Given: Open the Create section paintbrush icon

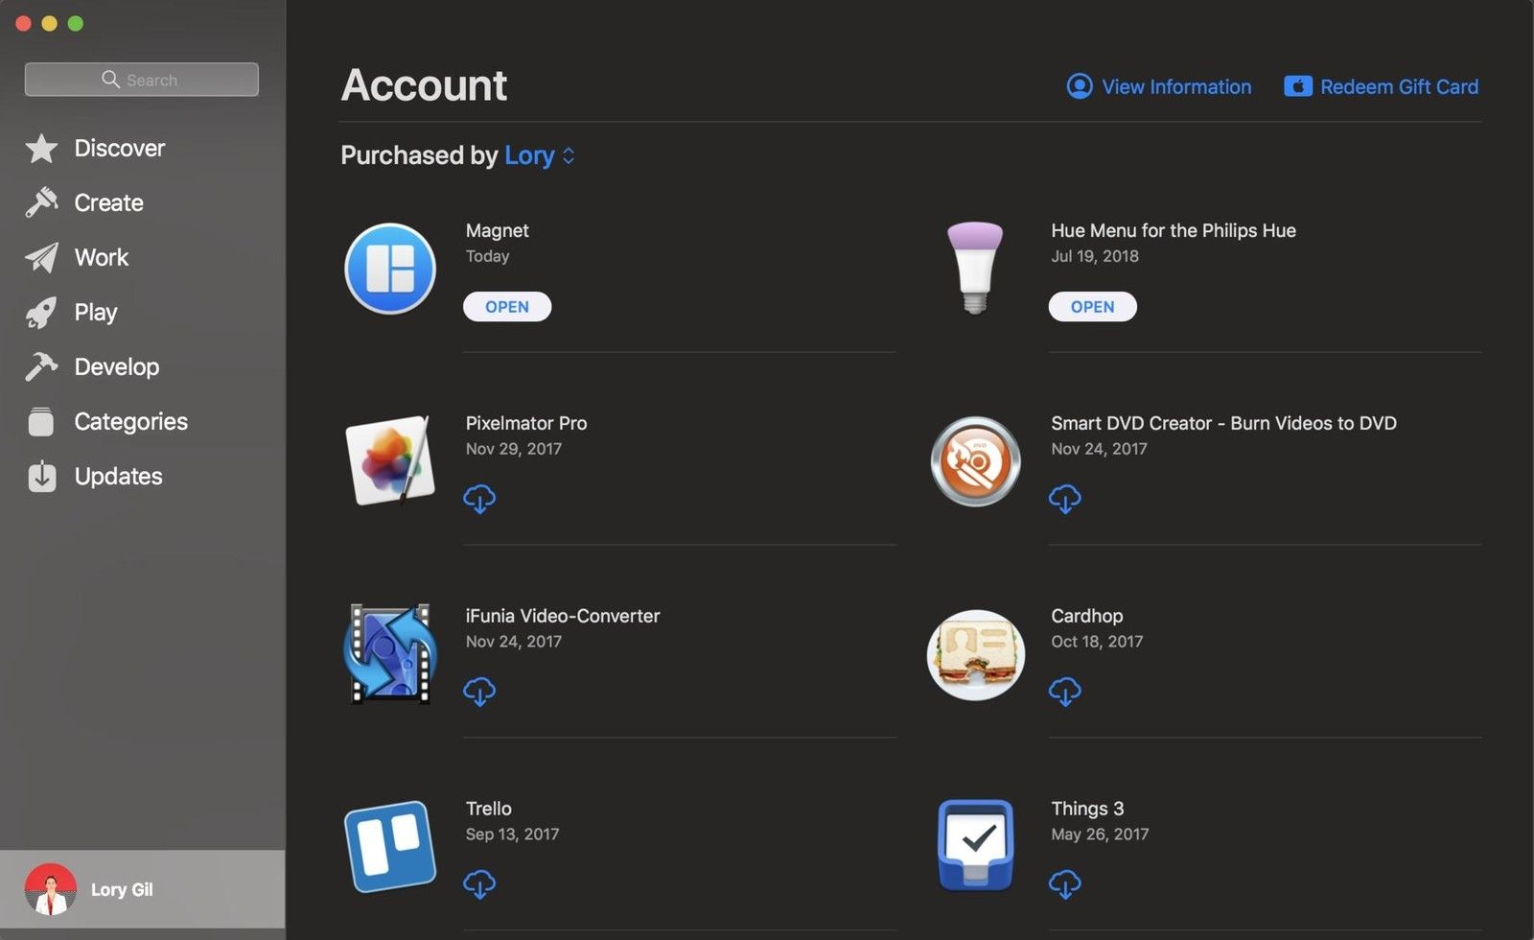Looking at the screenshot, I should tap(41, 202).
